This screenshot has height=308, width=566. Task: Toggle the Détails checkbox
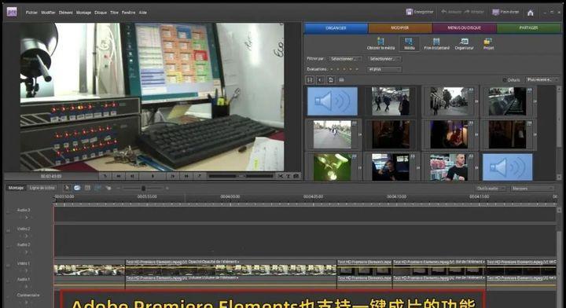(505, 79)
